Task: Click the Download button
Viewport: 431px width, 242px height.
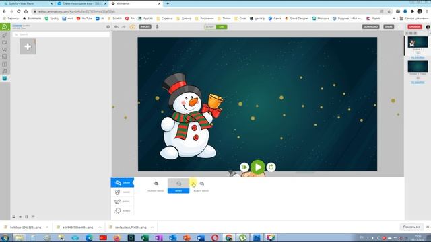Action: click(371, 27)
